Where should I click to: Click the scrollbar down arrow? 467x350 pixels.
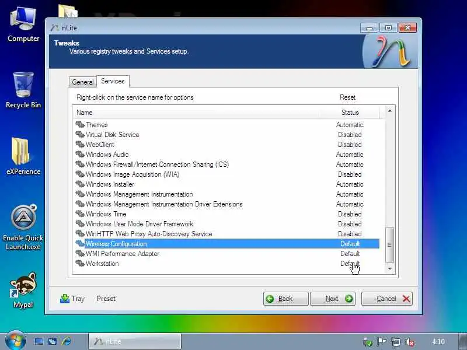390,269
